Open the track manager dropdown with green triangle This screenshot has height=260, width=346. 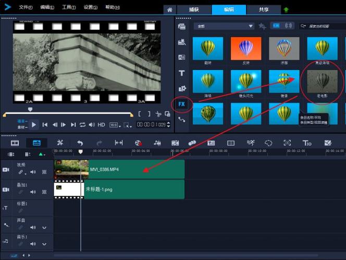point(42,154)
